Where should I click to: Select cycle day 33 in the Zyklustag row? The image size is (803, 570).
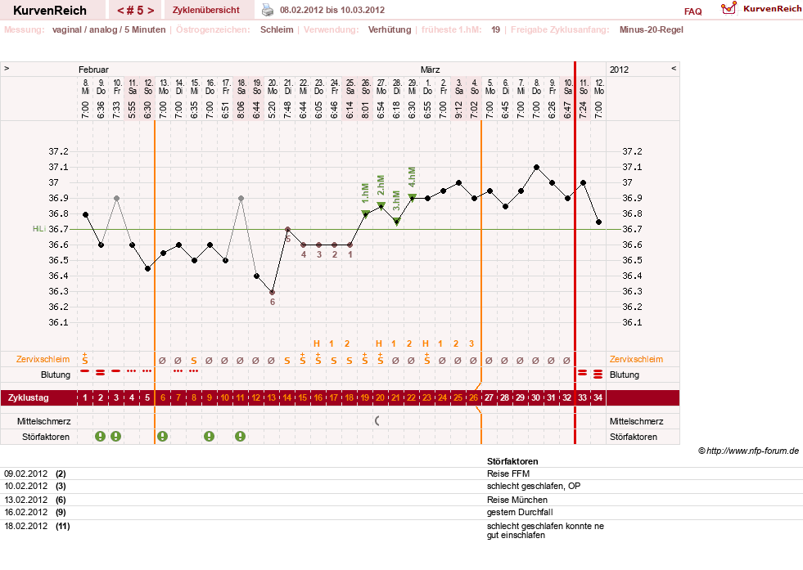click(x=582, y=397)
